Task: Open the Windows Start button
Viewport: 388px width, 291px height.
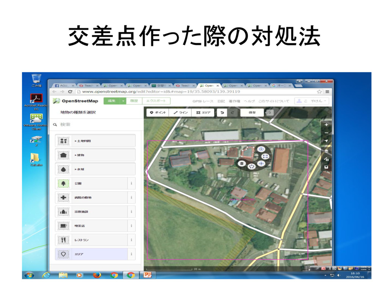Action: pos(29,275)
